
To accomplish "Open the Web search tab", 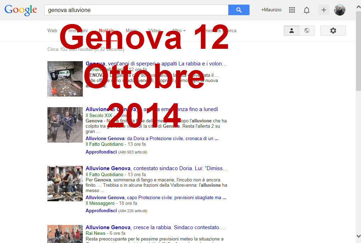I will (52, 31).
